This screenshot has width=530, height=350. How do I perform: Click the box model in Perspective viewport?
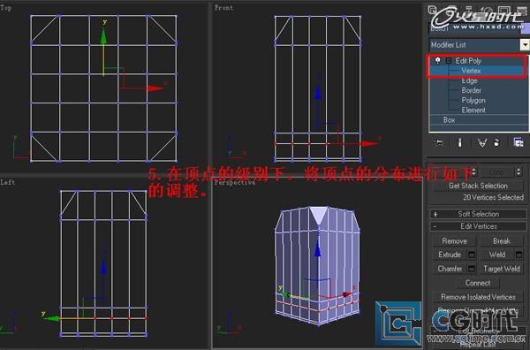coord(318,265)
